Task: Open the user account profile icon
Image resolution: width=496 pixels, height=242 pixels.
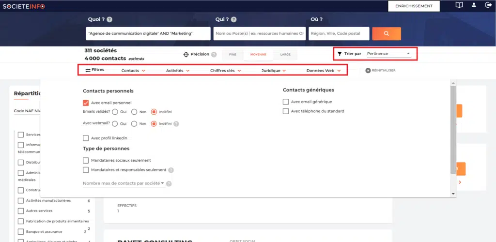Action: [x=474, y=5]
